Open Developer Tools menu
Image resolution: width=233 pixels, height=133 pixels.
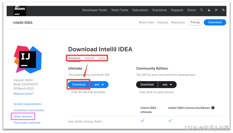(94, 10)
